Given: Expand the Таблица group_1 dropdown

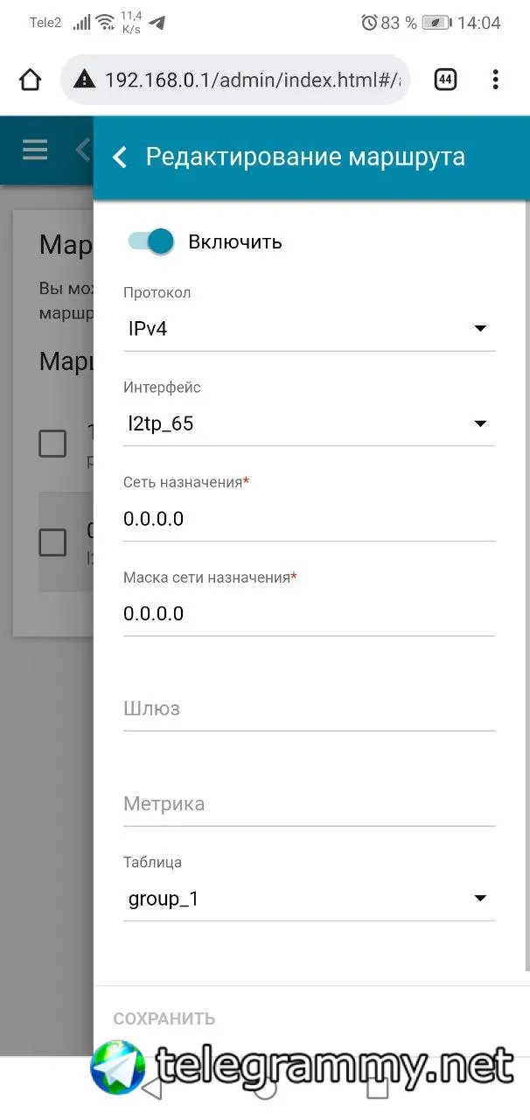Looking at the screenshot, I should [310, 899].
